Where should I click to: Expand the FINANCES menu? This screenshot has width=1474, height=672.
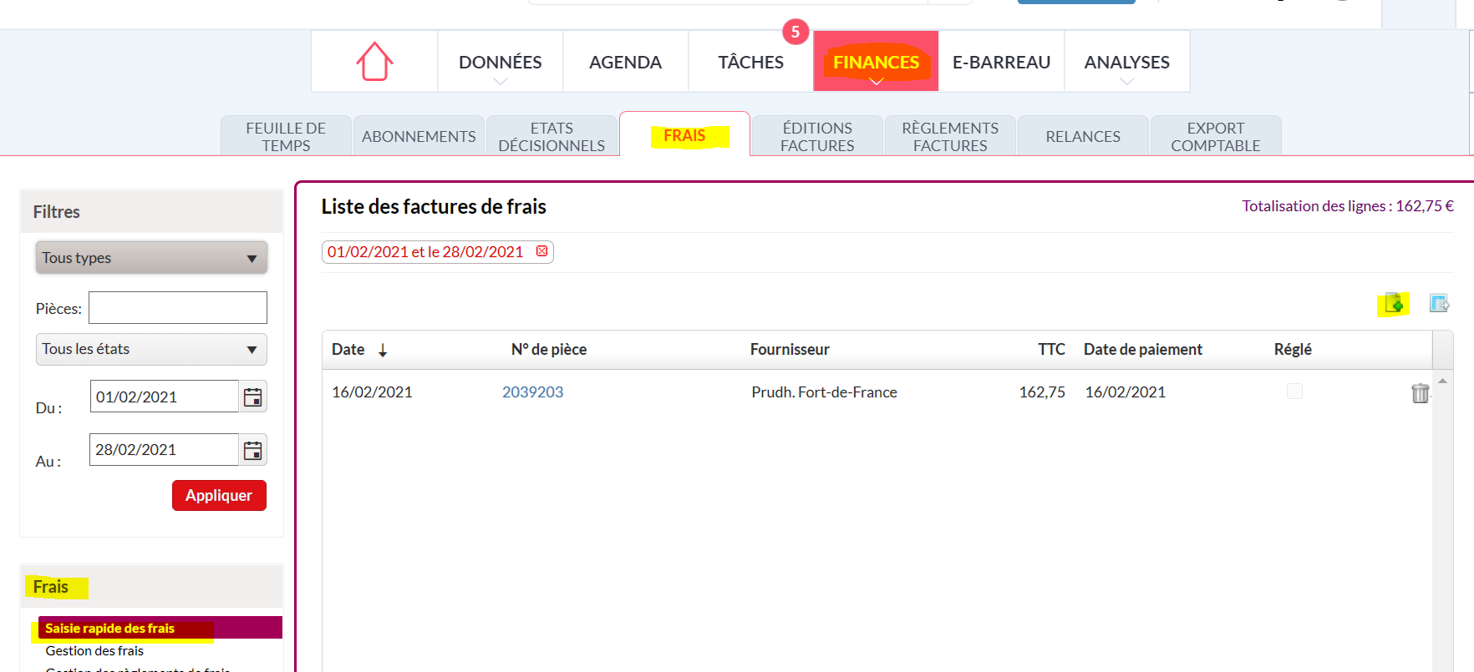(876, 62)
